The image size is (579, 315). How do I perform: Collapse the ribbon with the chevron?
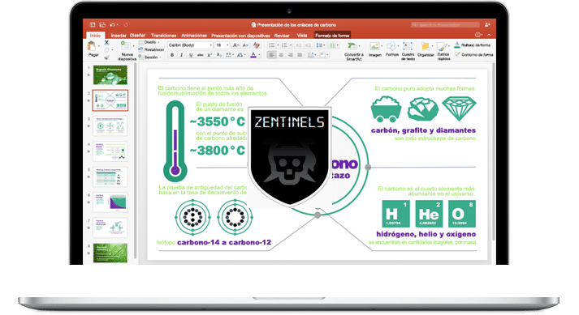(489, 35)
